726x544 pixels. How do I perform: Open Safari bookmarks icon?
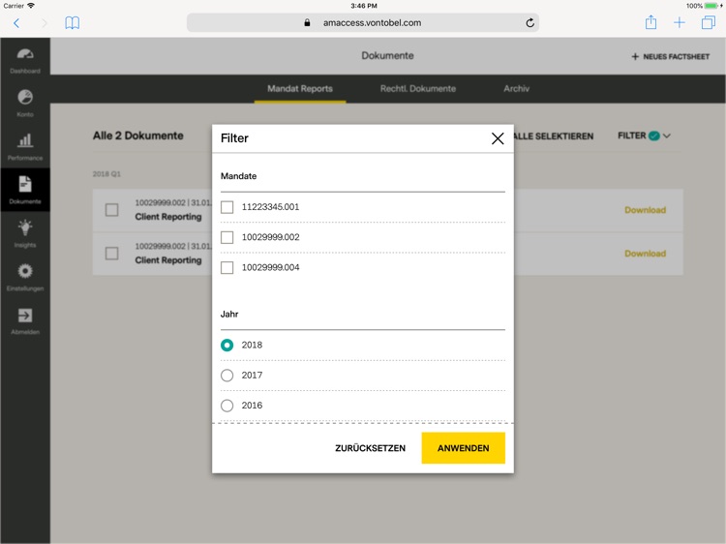73,22
